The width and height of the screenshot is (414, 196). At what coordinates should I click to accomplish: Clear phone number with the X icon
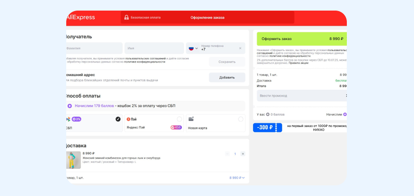coord(240,48)
